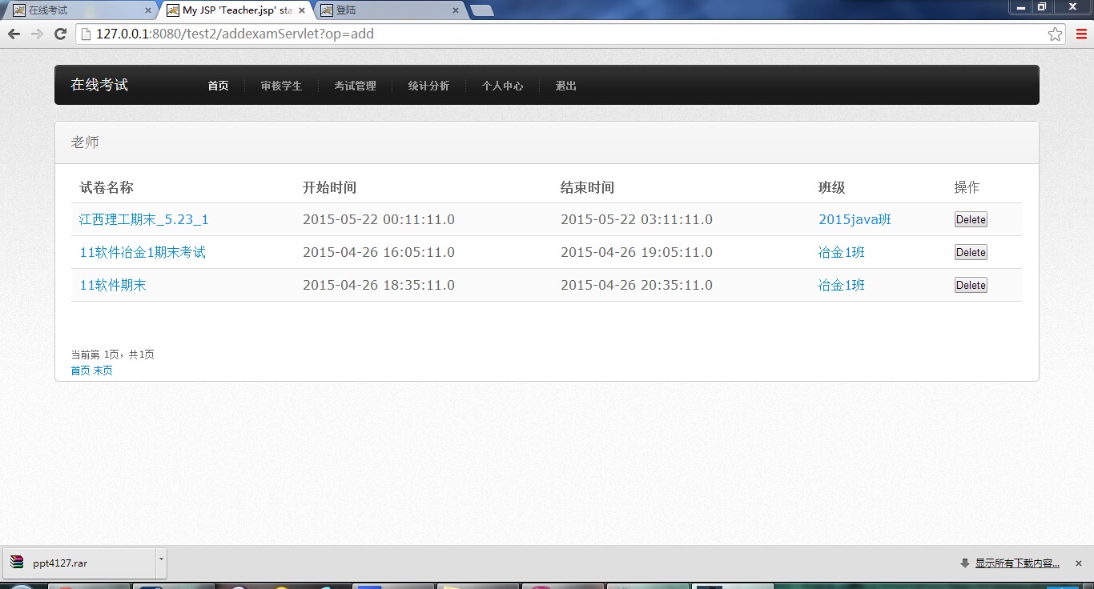Click 退出 to log out

pyautogui.click(x=565, y=86)
